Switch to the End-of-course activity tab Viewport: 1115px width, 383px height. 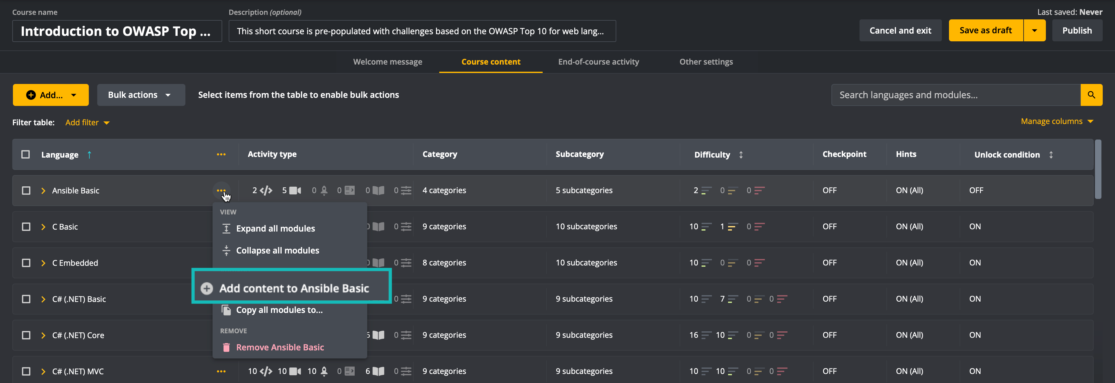click(x=599, y=62)
